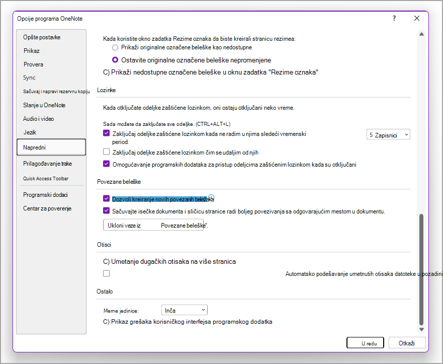Cancel with the 'Otkaži' button
Image resolution: width=443 pixels, height=364 pixels.
(407, 343)
